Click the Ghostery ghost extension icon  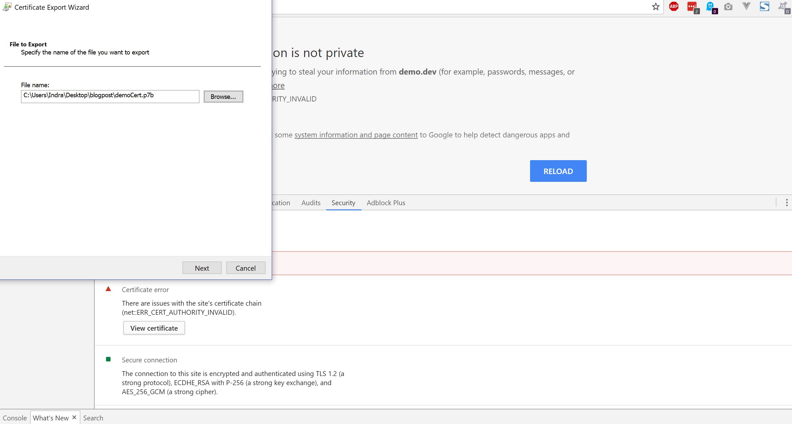pyautogui.click(x=710, y=7)
